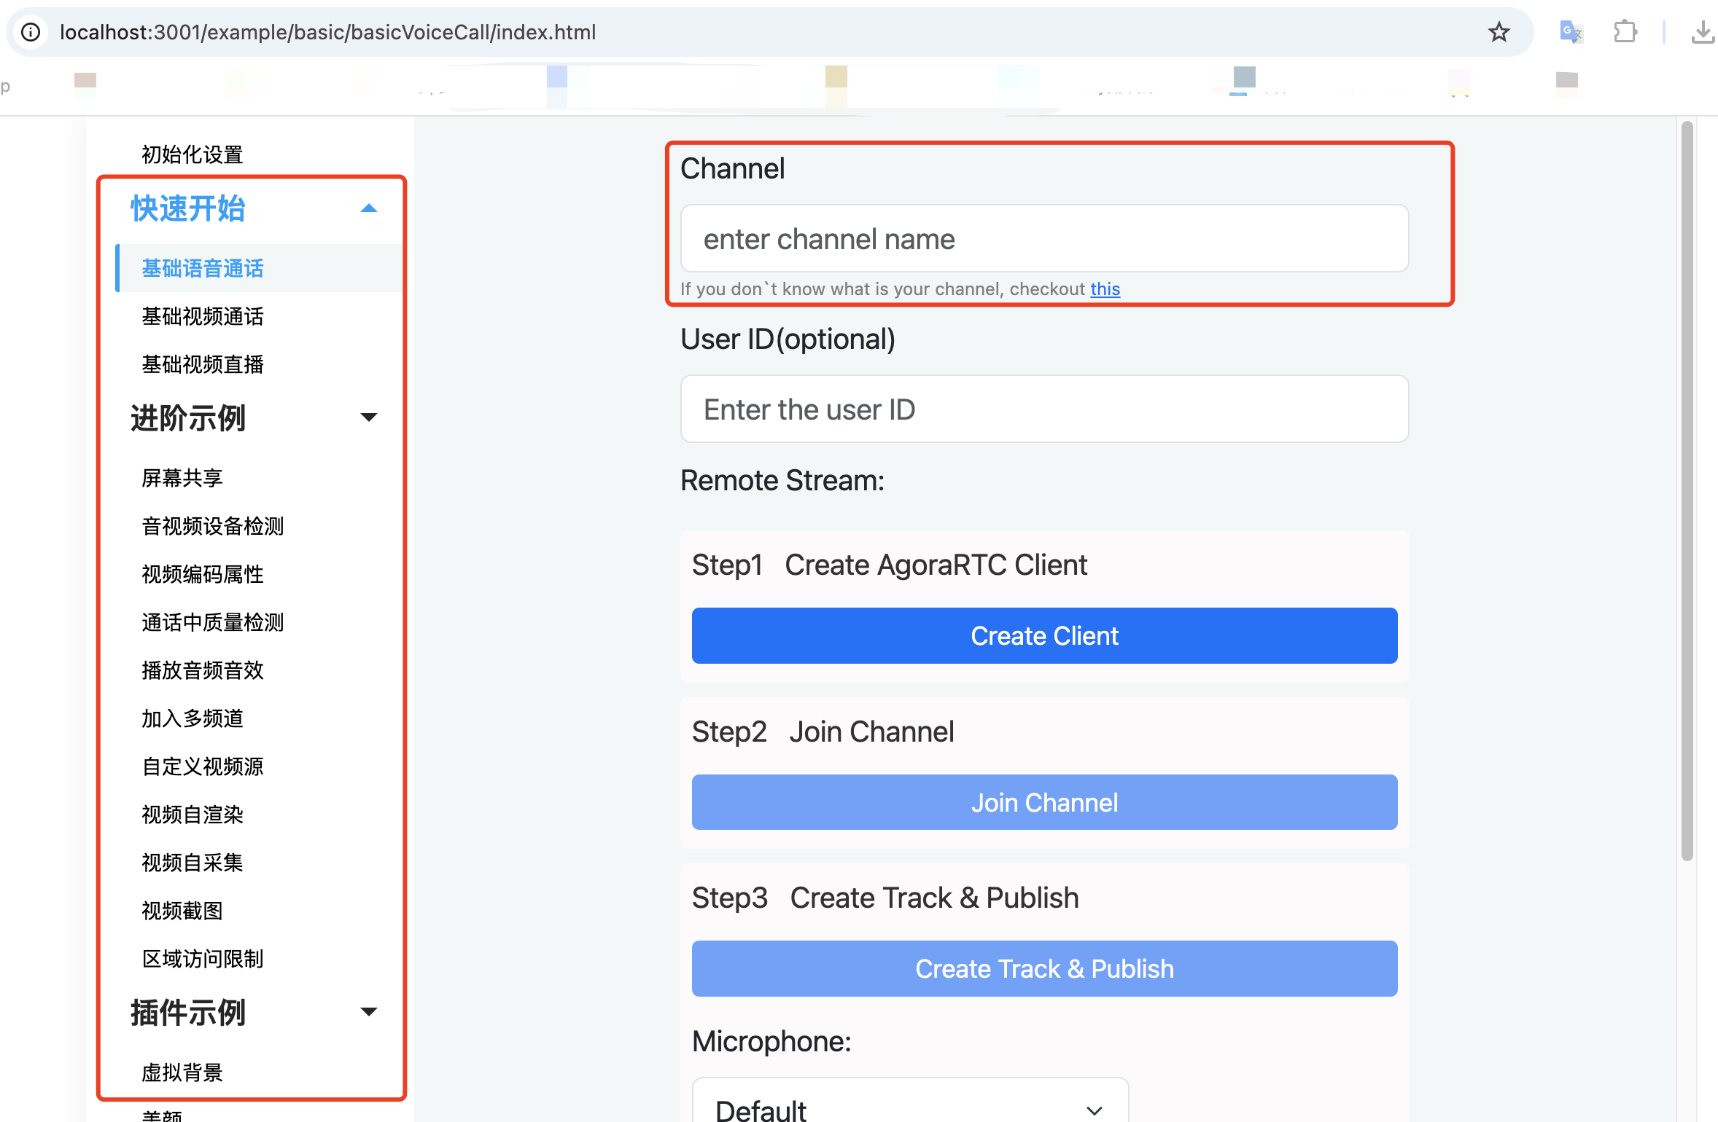The height and width of the screenshot is (1122, 1718).
Task: Focus the enter channel name field
Action: pos(1044,239)
